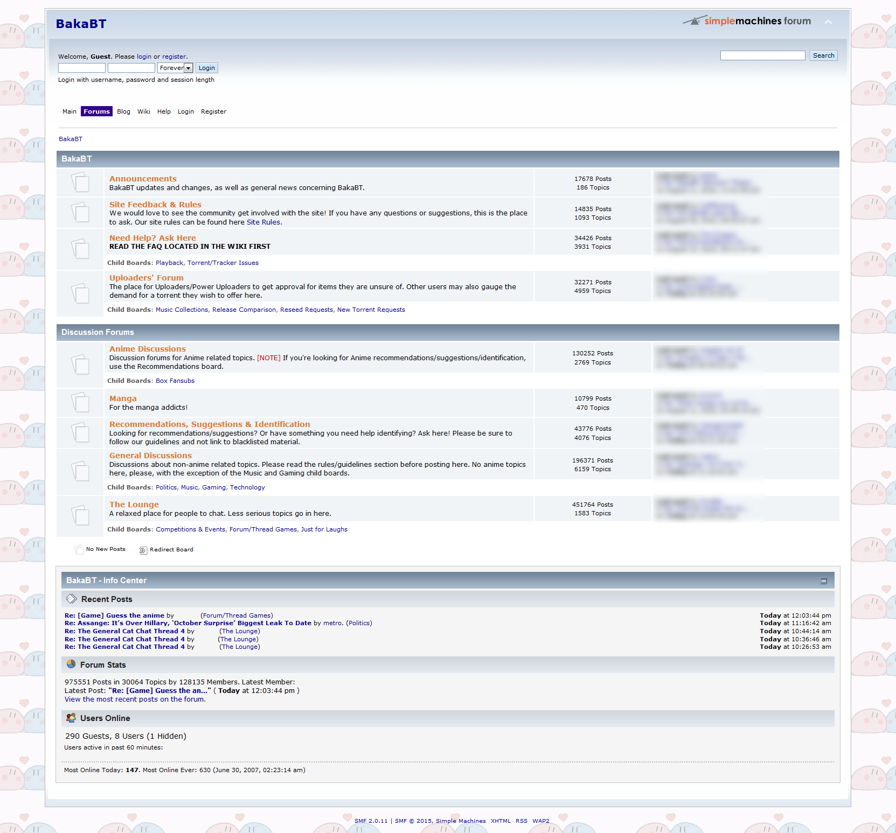Open the WAP2 footer link

pyautogui.click(x=541, y=821)
